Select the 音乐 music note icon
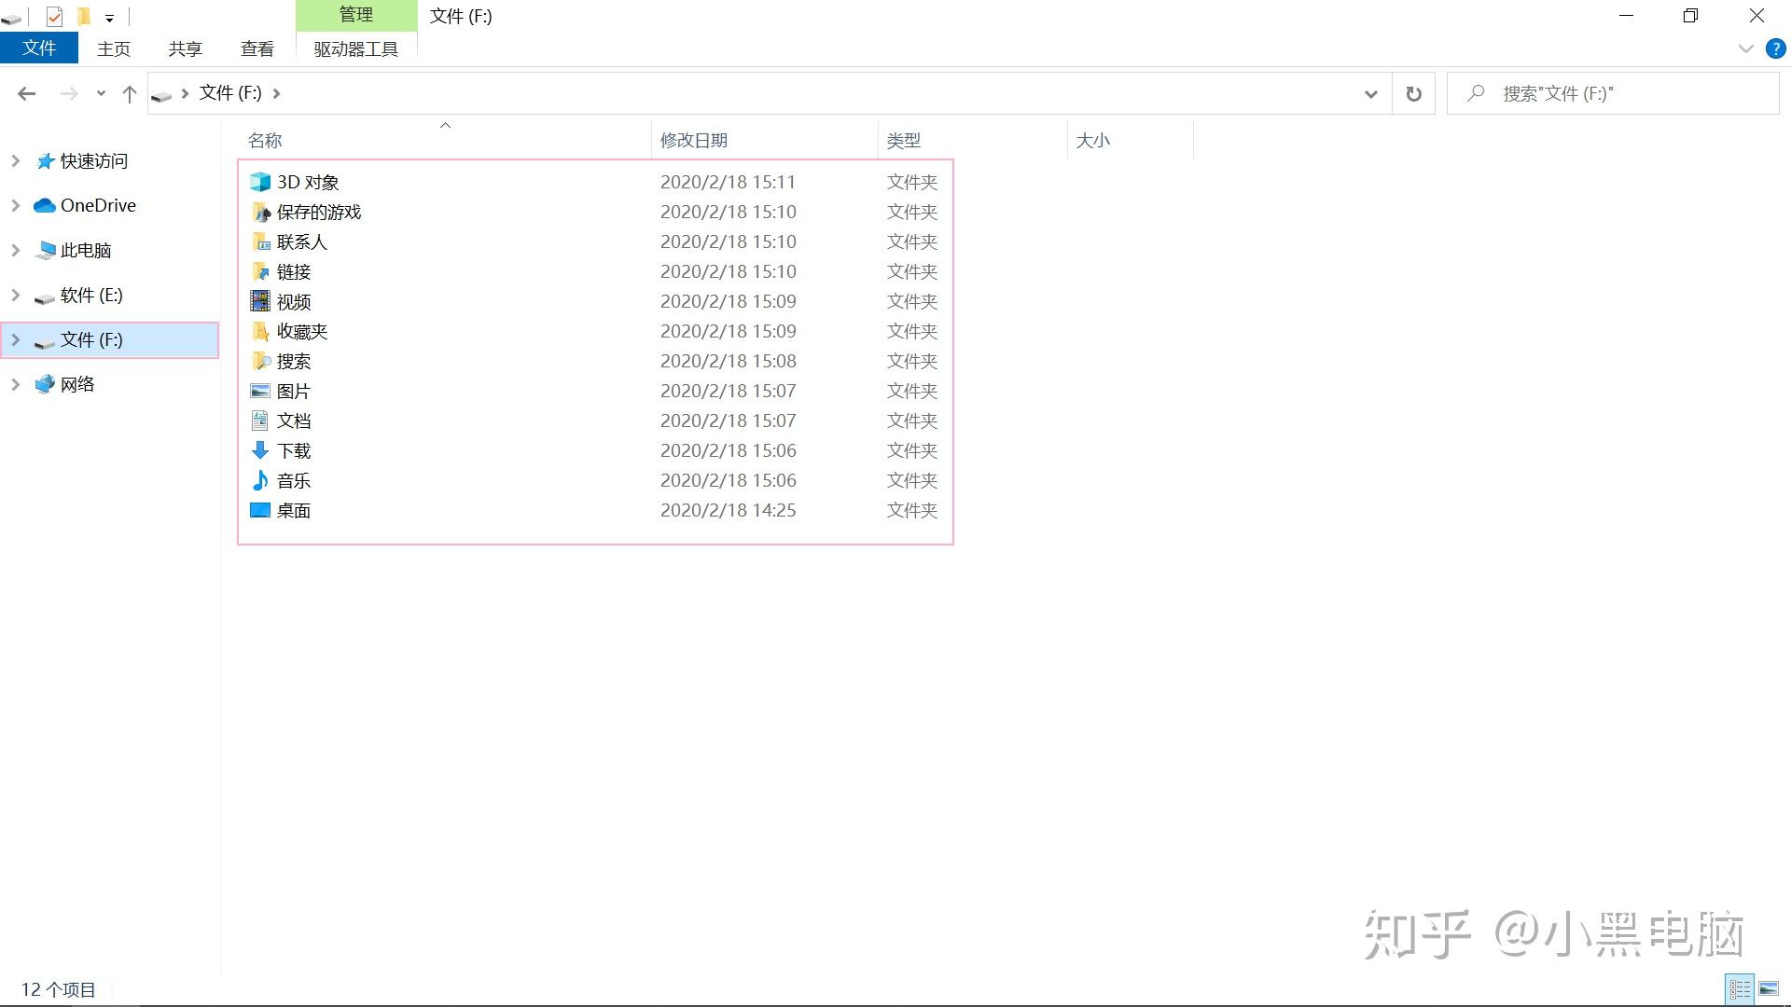1791x1007 pixels. 260,480
